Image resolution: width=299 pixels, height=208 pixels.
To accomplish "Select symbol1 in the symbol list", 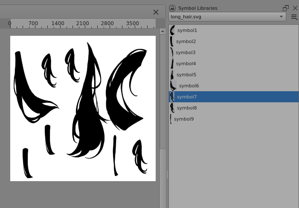I will (187, 30).
